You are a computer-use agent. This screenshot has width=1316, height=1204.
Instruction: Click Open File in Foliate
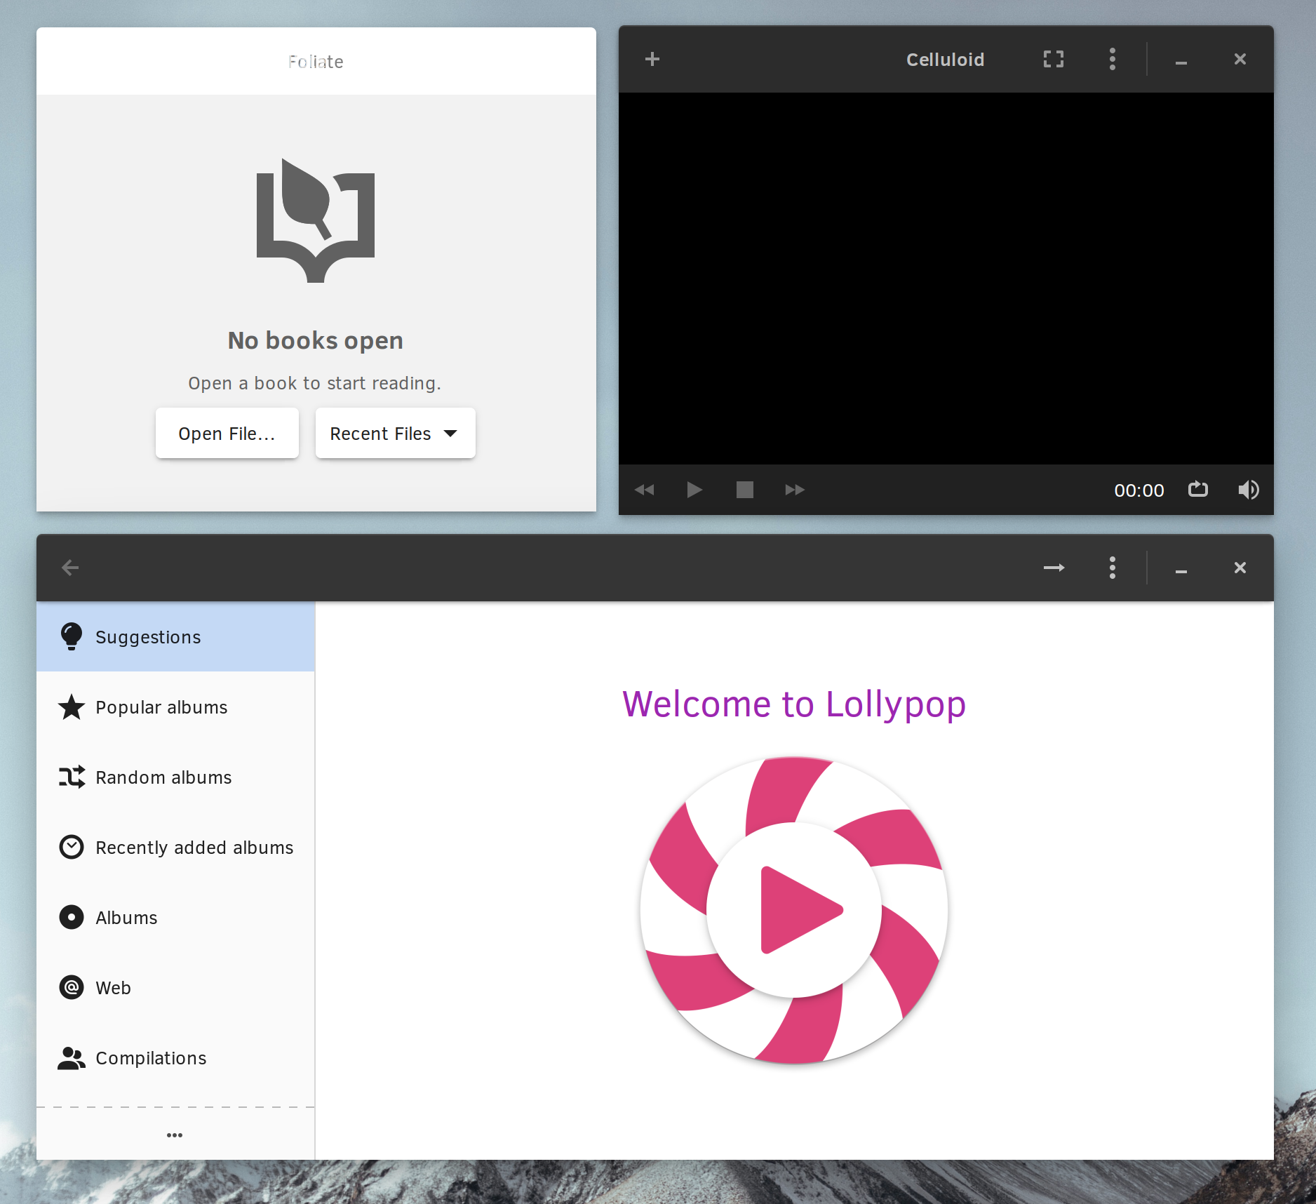tap(227, 433)
